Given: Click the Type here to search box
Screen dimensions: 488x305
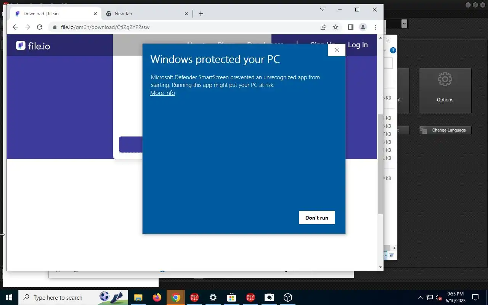Looking at the screenshot, I should point(74,297).
